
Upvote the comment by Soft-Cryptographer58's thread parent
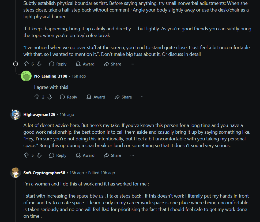[x=26, y=64]
